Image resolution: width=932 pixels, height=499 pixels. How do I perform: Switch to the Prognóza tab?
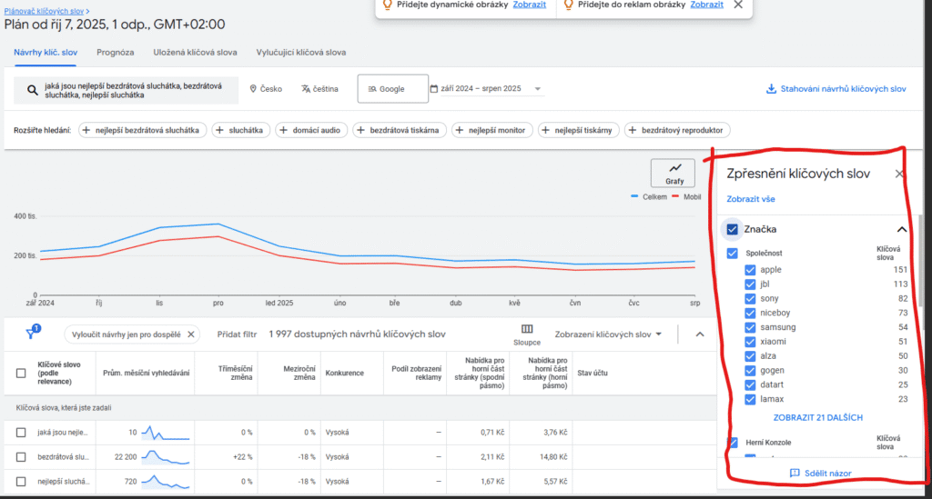coord(115,53)
